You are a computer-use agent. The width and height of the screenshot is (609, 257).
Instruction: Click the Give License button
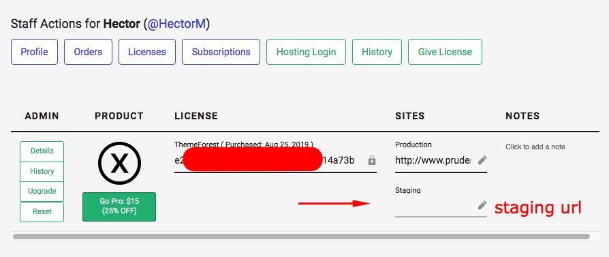445,52
